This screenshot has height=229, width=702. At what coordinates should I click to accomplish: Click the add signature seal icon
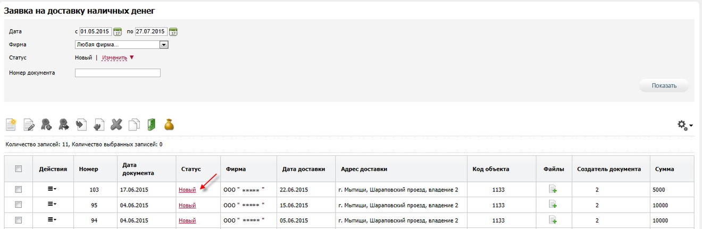(x=46, y=125)
